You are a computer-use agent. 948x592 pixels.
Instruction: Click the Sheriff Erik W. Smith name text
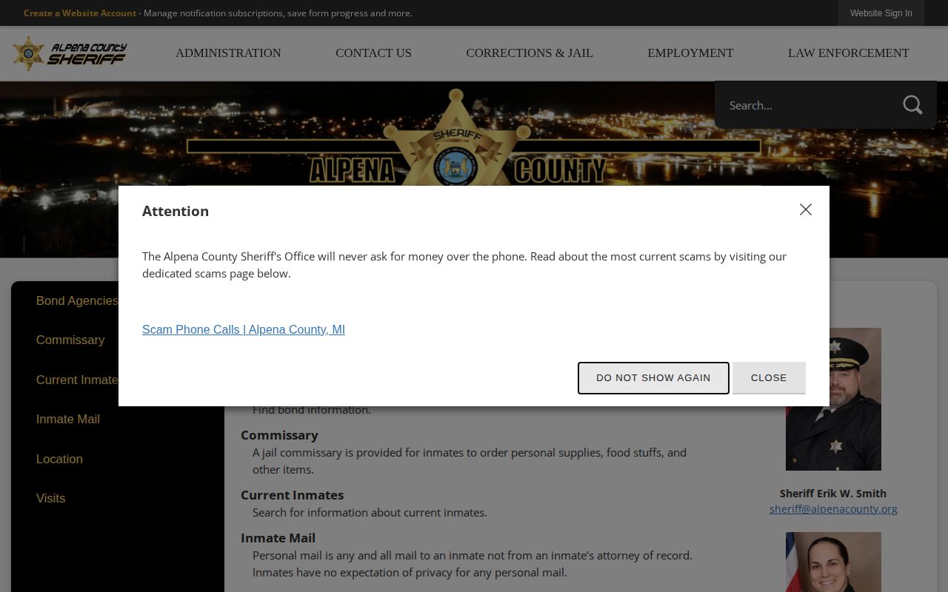click(833, 493)
